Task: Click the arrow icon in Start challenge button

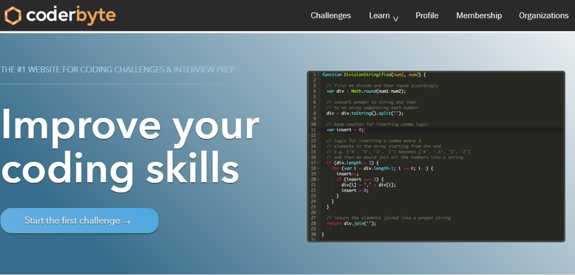Action: tap(127, 221)
